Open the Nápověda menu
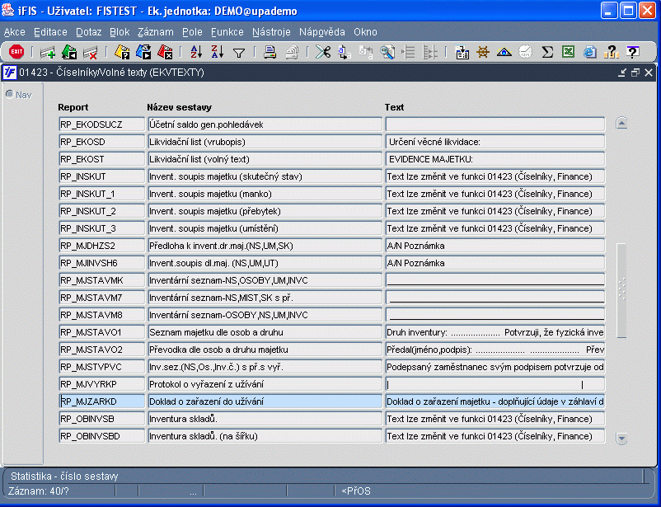This screenshot has height=507, width=661. pyautogui.click(x=322, y=32)
